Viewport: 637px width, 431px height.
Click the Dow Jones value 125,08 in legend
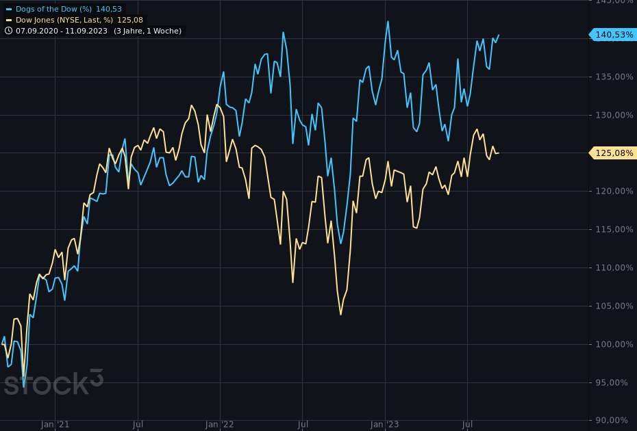pyautogui.click(x=130, y=21)
